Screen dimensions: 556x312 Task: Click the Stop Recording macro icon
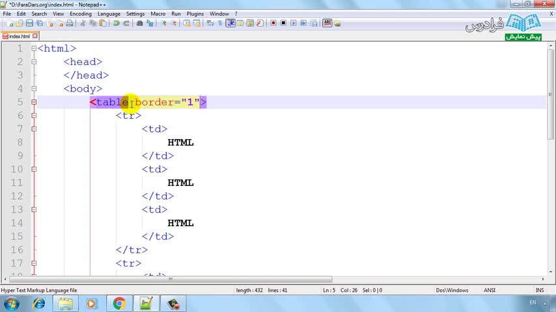[283, 23]
